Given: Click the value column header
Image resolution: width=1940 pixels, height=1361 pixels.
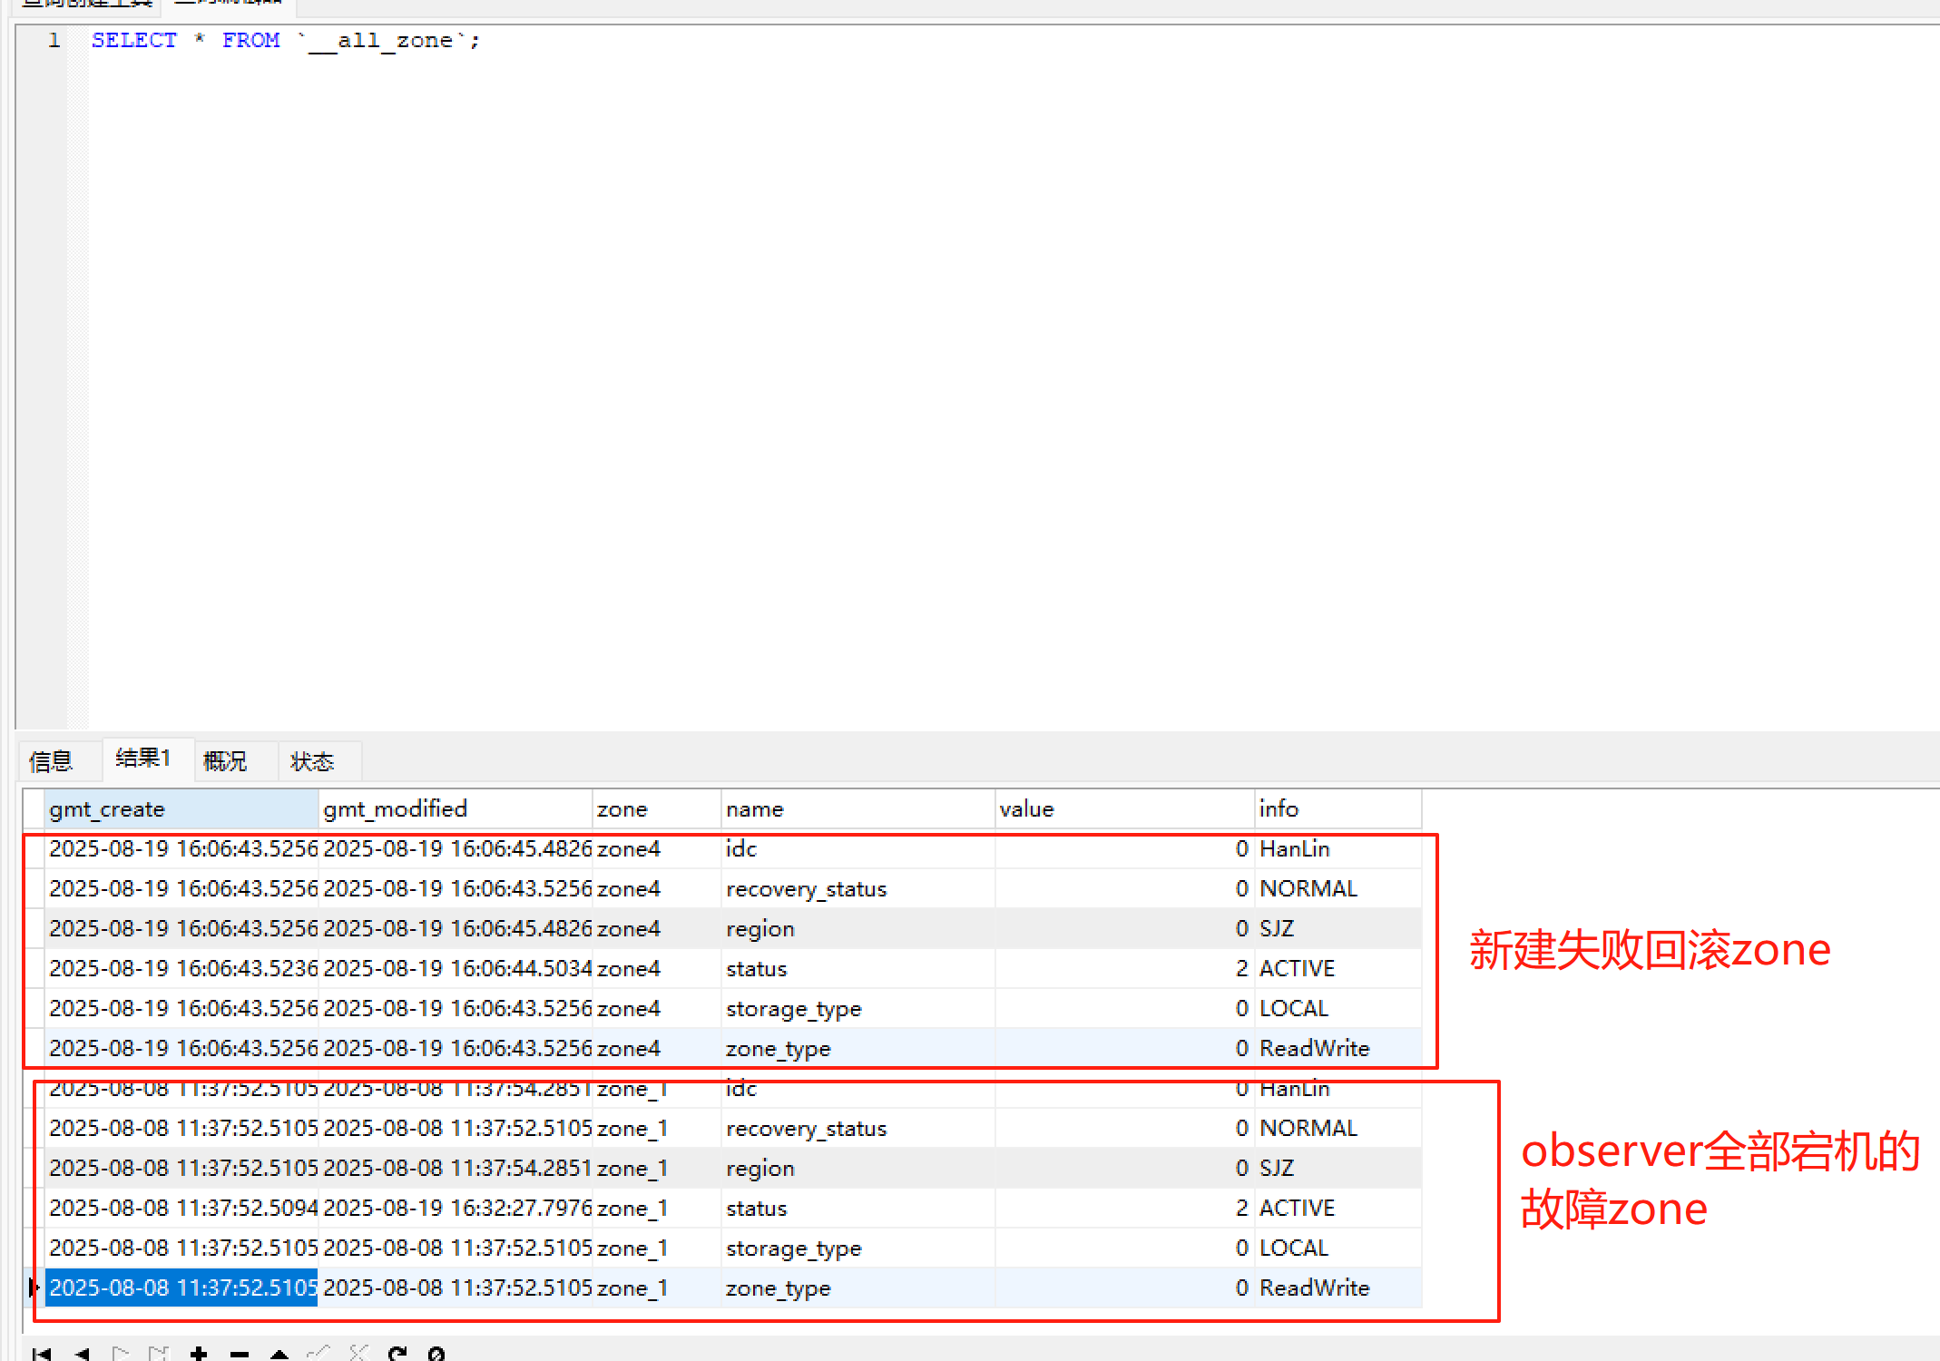Looking at the screenshot, I should point(1125,808).
